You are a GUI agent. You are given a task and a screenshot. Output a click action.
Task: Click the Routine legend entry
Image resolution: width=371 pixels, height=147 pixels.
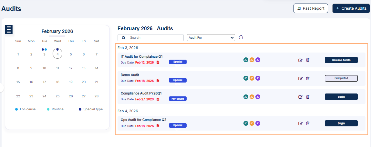[x=55, y=109]
